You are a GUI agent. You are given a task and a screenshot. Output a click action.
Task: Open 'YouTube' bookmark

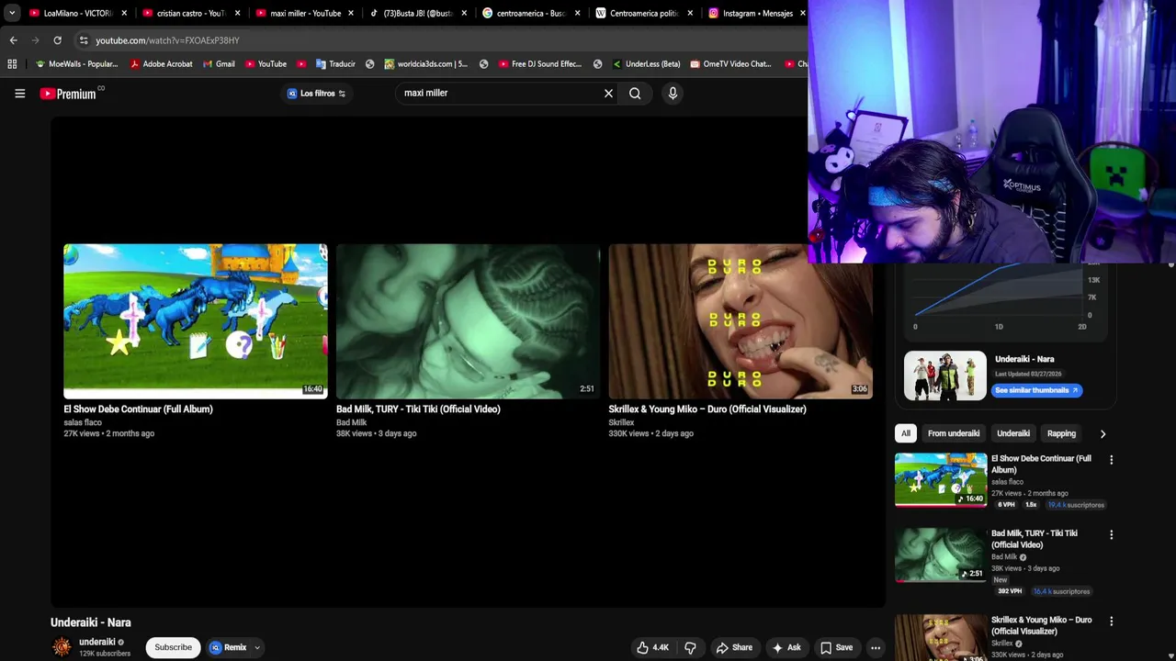click(x=266, y=64)
